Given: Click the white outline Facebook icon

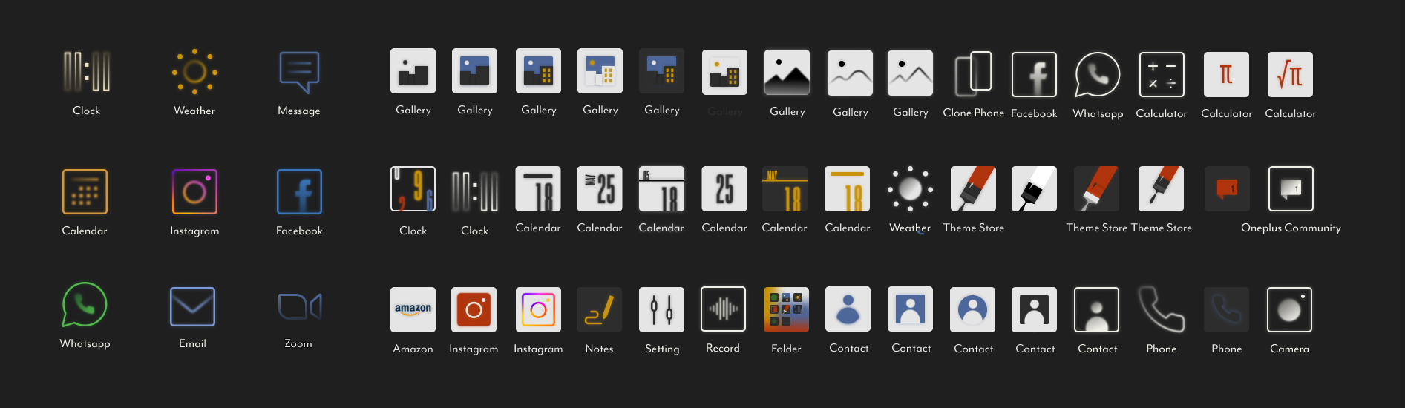Looking at the screenshot, I should 1034,74.
